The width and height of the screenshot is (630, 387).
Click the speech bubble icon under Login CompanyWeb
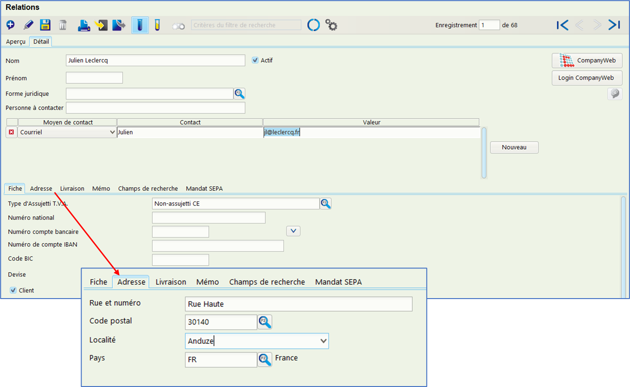pos(615,94)
